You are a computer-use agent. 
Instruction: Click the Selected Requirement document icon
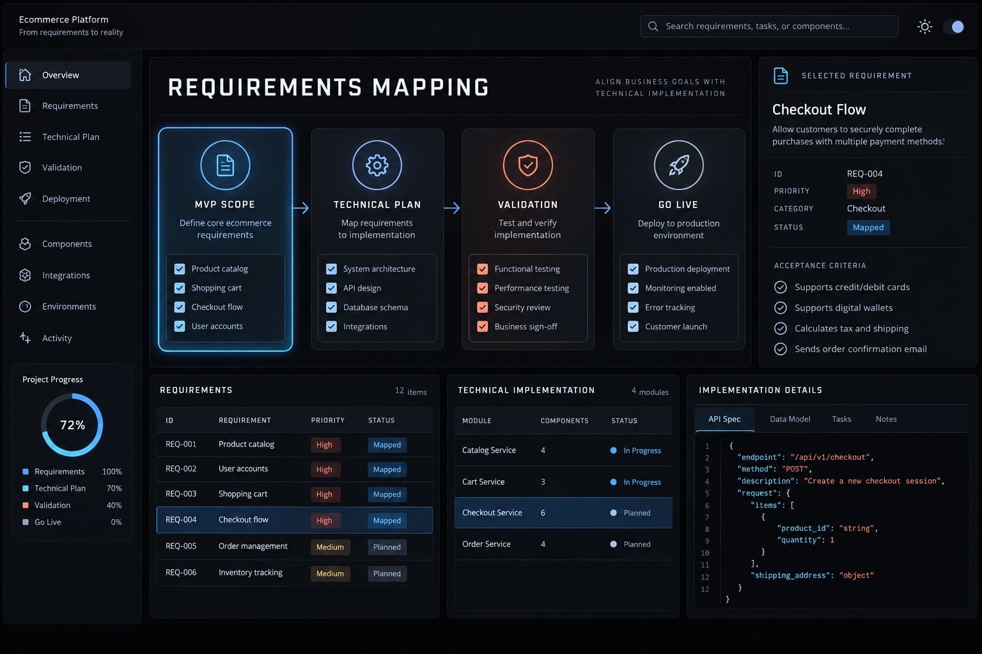pos(781,75)
